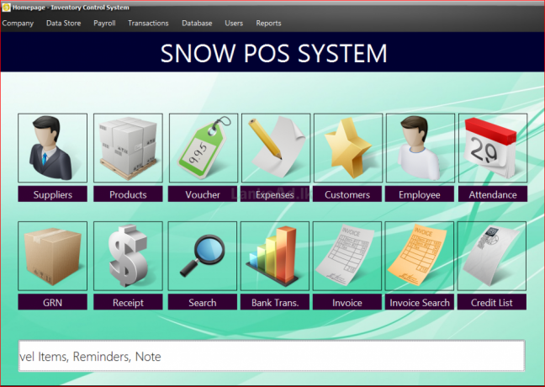This screenshot has height=387, width=545.
Task: Click the scrolling reminders text box
Action: tap(272, 357)
